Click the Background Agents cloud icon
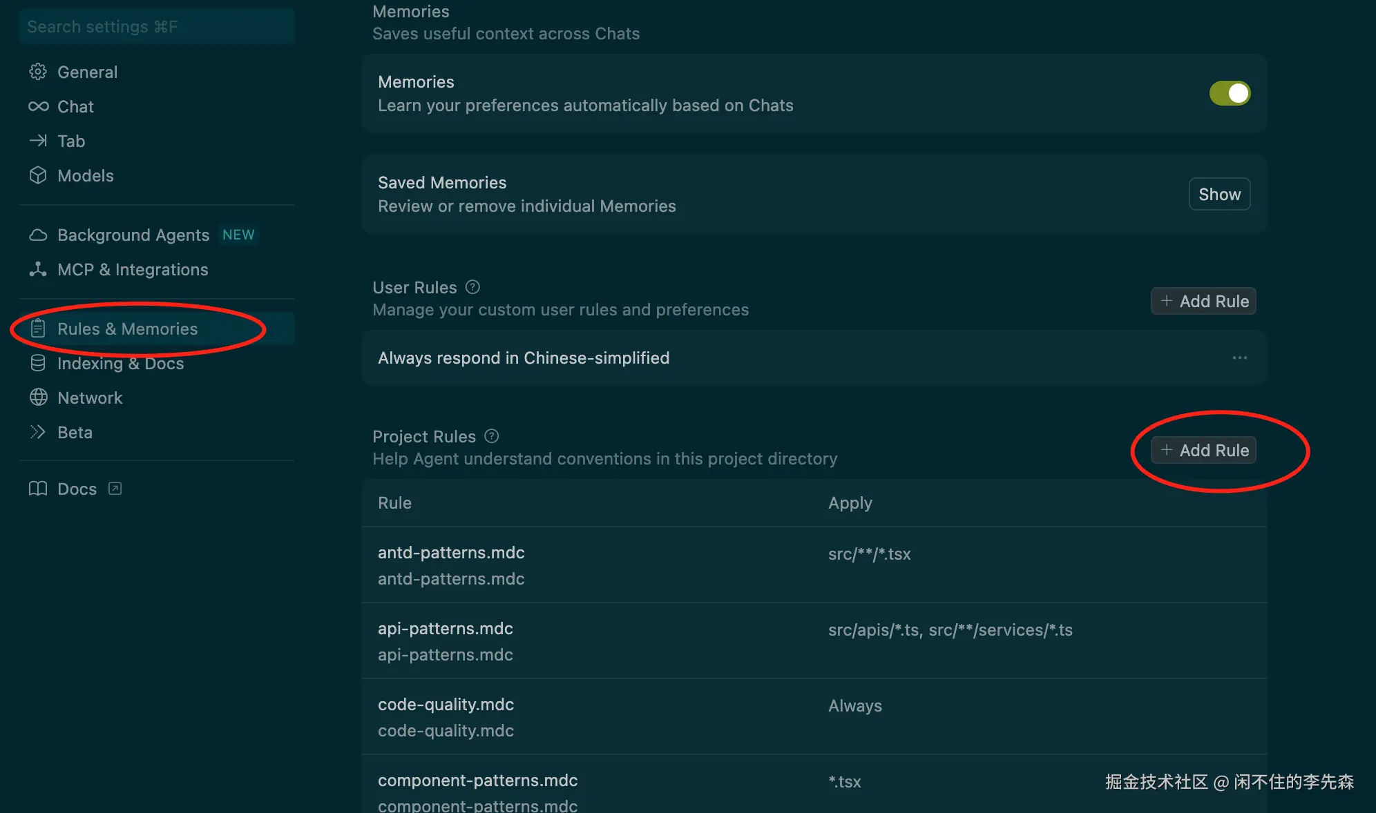 (x=38, y=235)
